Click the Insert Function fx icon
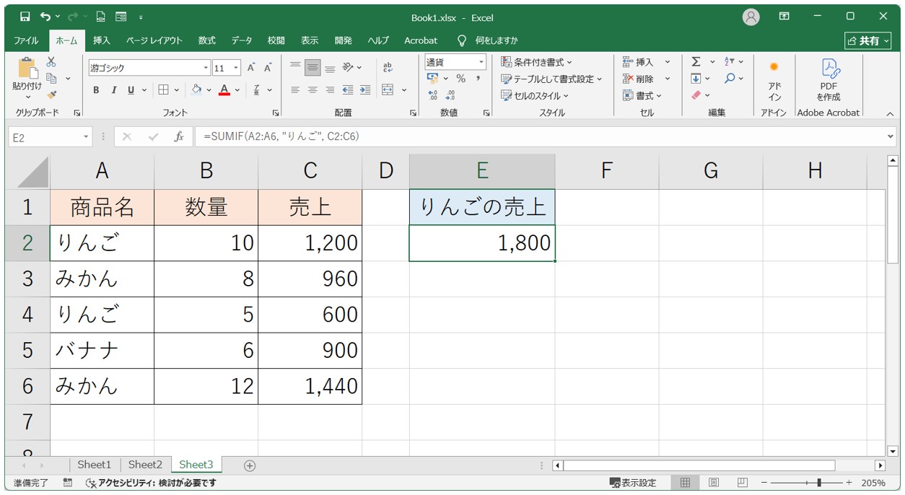The height and width of the screenshot is (495, 905). point(179,136)
